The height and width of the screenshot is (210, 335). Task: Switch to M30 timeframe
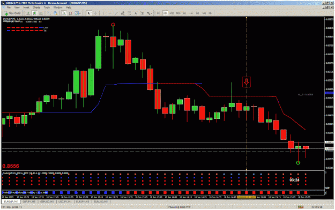(x=178, y=13)
